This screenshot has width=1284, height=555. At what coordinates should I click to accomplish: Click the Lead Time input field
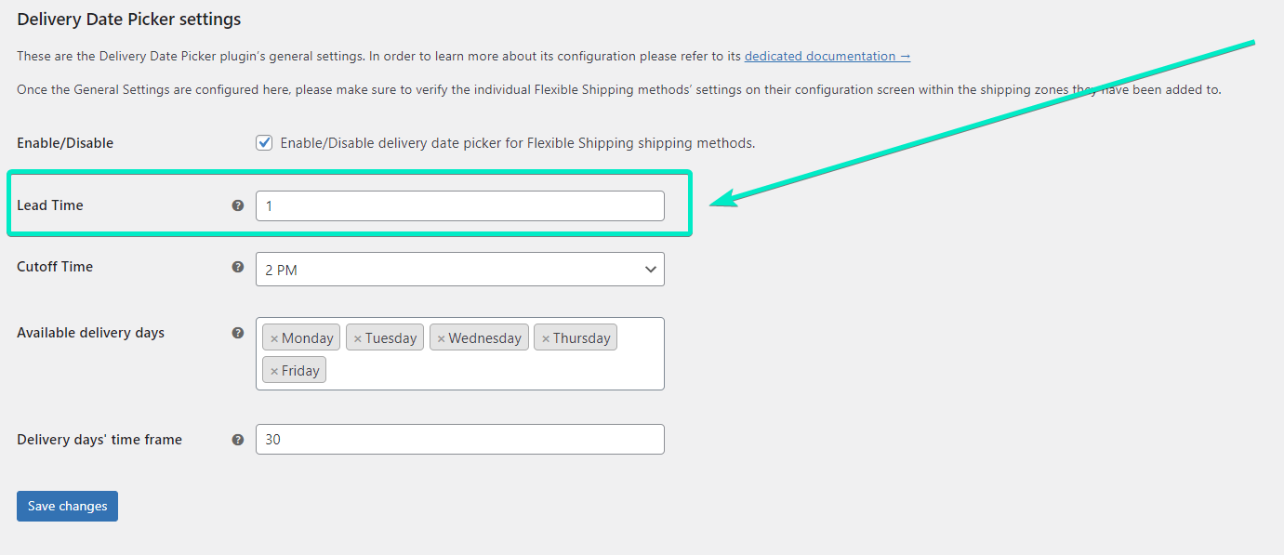tap(459, 206)
